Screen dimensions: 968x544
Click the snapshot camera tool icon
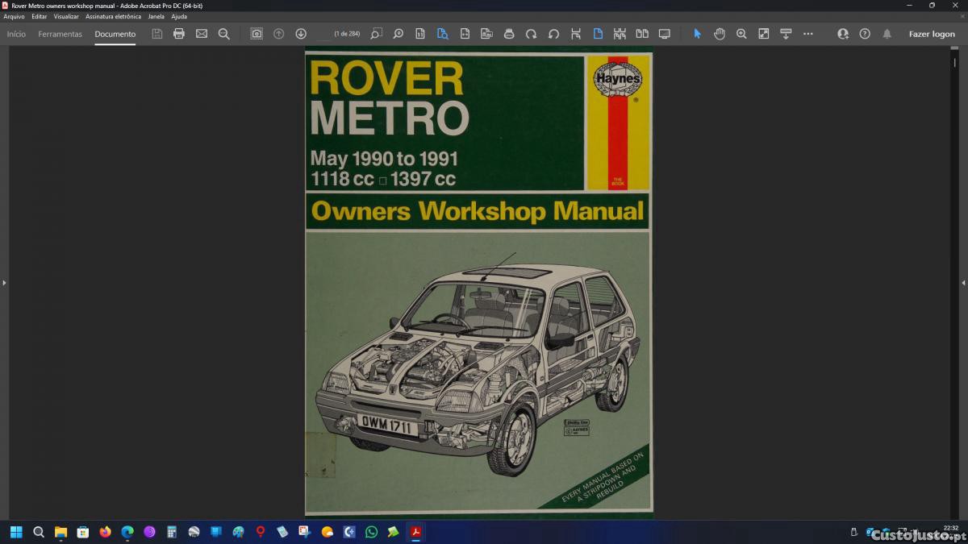point(257,34)
